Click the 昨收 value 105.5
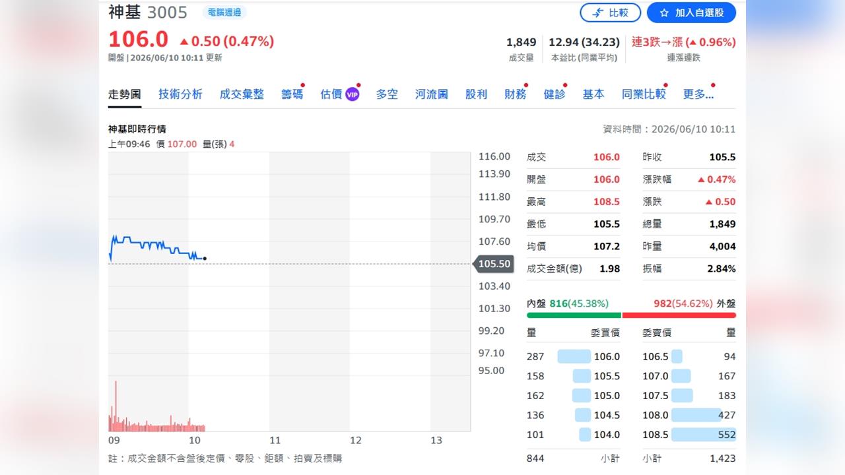The width and height of the screenshot is (845, 475). [722, 157]
